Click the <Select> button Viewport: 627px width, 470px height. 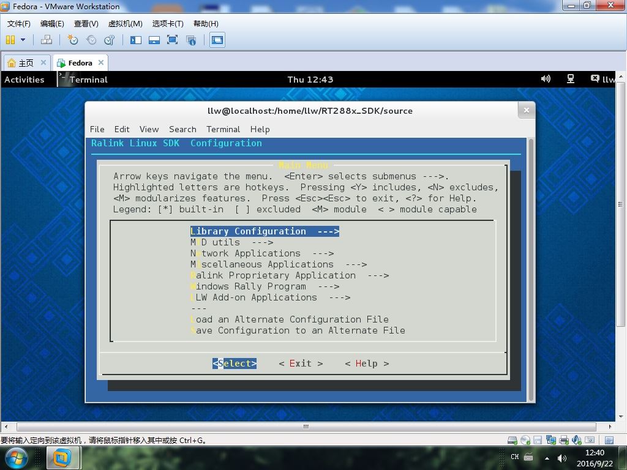tap(235, 364)
